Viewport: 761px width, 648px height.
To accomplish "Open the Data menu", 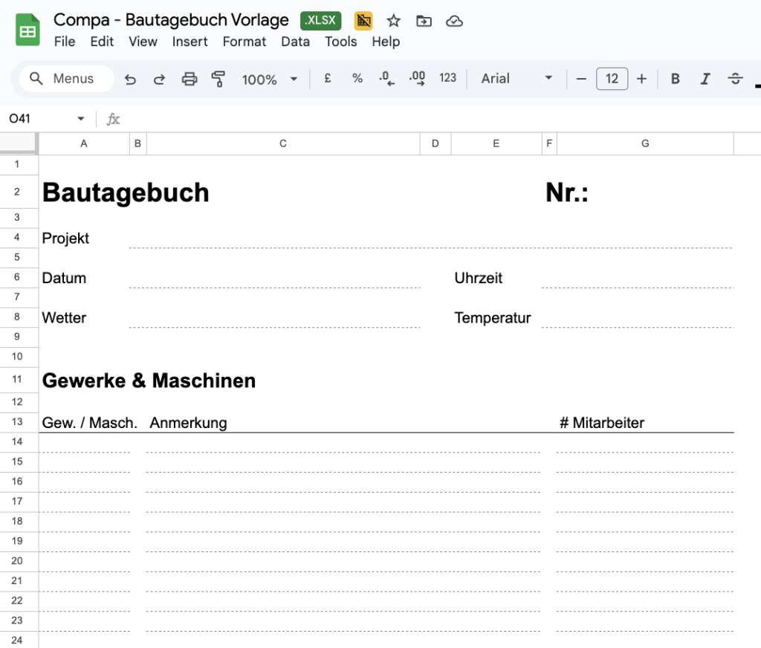I will (x=295, y=42).
